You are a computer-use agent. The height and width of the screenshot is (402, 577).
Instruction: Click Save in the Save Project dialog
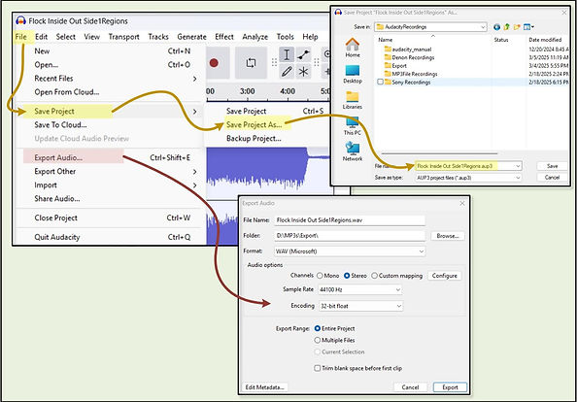[x=552, y=166]
